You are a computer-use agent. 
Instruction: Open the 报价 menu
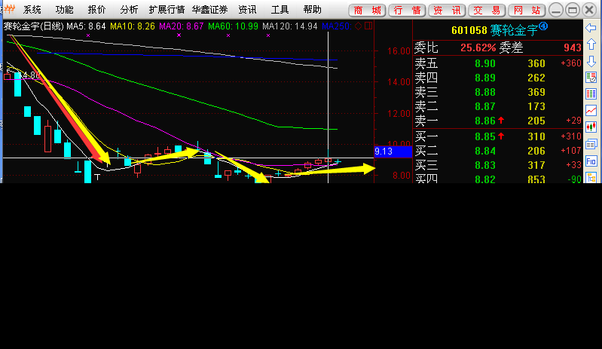pos(96,10)
